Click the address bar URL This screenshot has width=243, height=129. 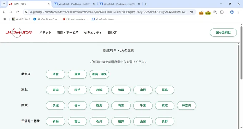[108, 12]
